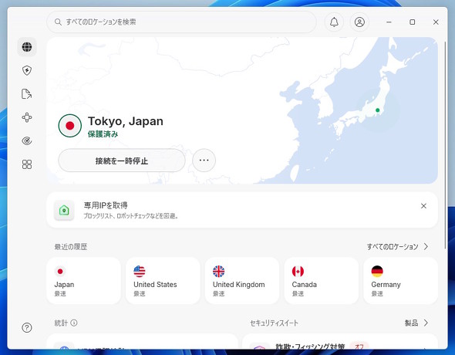Screen dimensions: 455x355
Task: Click the 統計 statistics info icon
Action: click(74, 323)
